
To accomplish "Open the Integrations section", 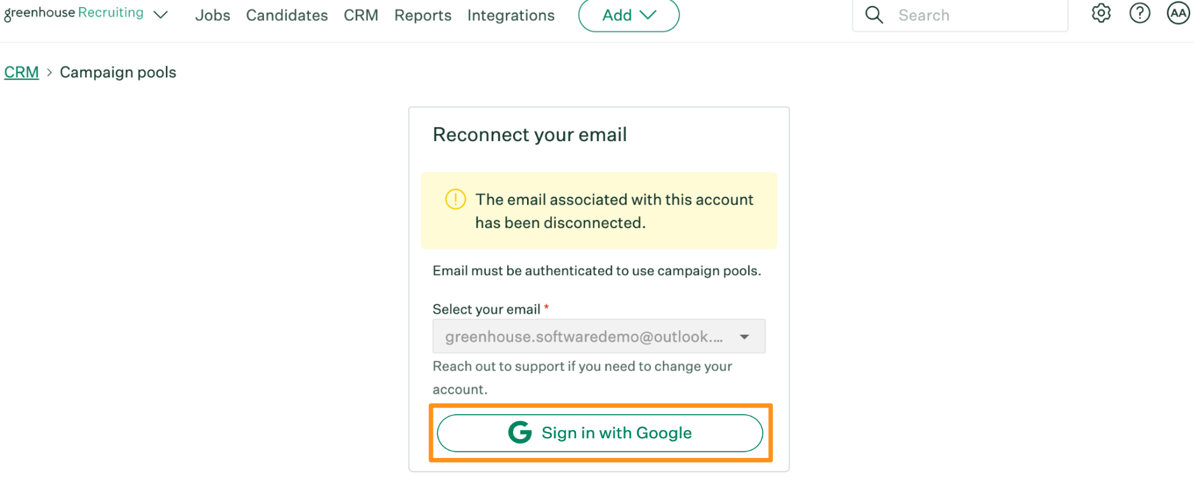I will tap(510, 15).
